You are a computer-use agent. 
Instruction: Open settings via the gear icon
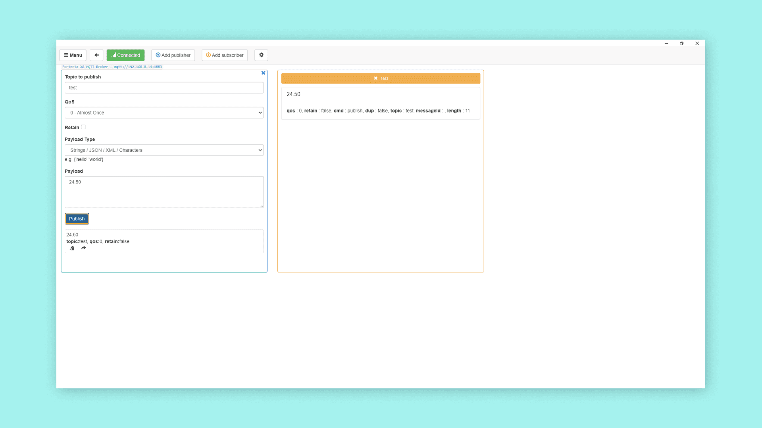[x=261, y=55]
